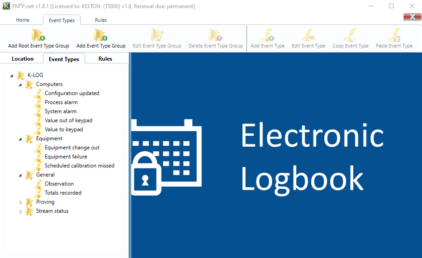Image resolution: width=422 pixels, height=258 pixels.
Task: Expand the Proving group
Action: coord(21,202)
